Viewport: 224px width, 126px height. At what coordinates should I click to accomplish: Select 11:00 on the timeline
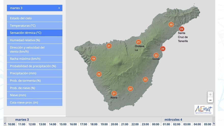(22, 124)
